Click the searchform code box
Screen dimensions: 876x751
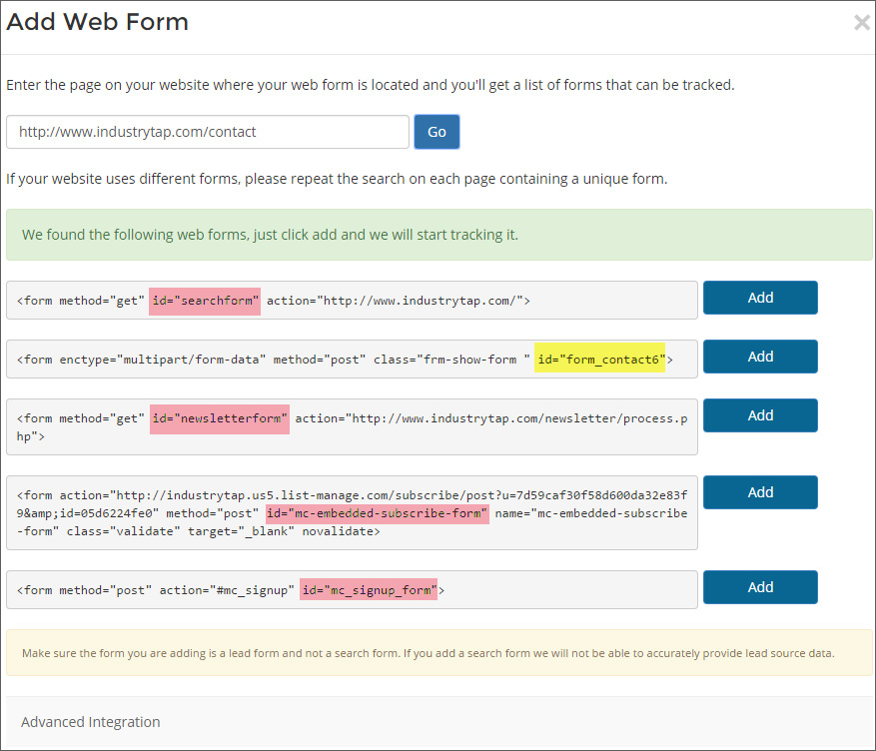(x=352, y=301)
